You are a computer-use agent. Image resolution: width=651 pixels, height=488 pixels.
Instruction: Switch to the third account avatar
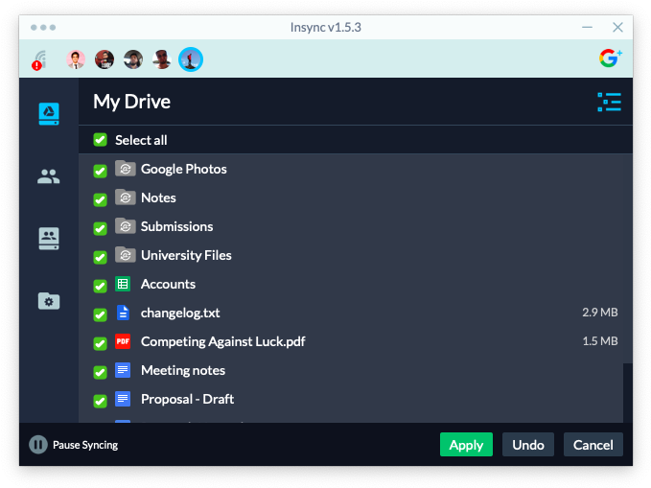coord(133,59)
